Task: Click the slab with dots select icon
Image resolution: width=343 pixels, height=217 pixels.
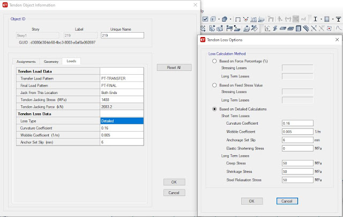Action: pyautogui.click(x=237, y=28)
